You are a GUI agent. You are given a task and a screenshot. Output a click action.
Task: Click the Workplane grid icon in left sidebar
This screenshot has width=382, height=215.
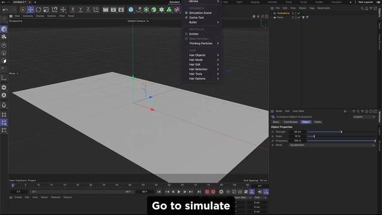click(x=4, y=115)
